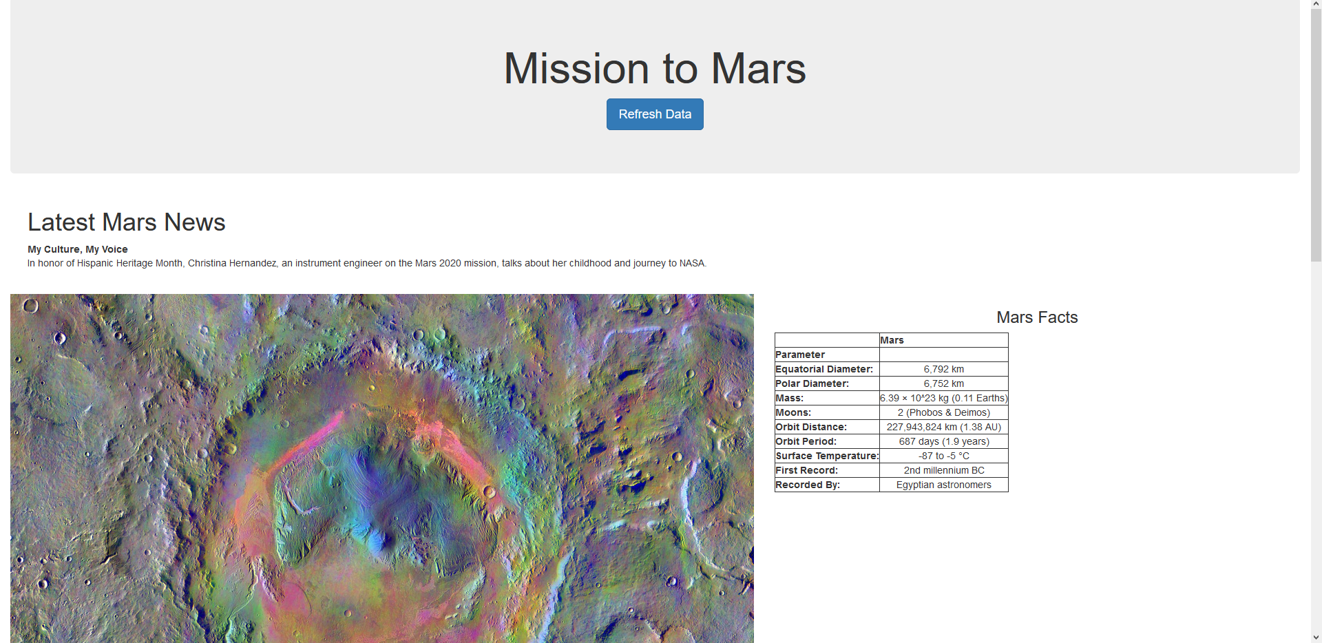The width and height of the screenshot is (1322, 643).
Task: Click the 'Surface Temperature:' row label
Action: click(x=827, y=456)
